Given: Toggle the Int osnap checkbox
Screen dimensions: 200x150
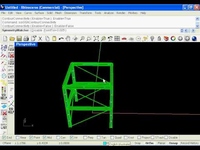Looking at the screenshot, I should (72, 137).
